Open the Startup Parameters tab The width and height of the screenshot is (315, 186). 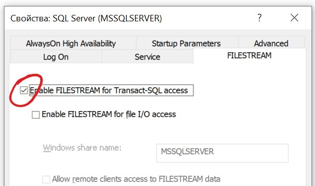pos(187,43)
